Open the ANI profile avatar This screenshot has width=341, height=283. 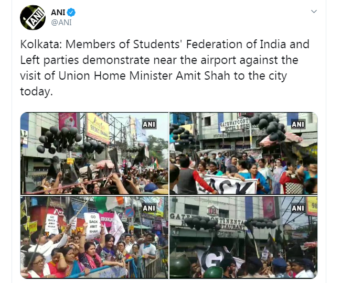[x=33, y=17]
